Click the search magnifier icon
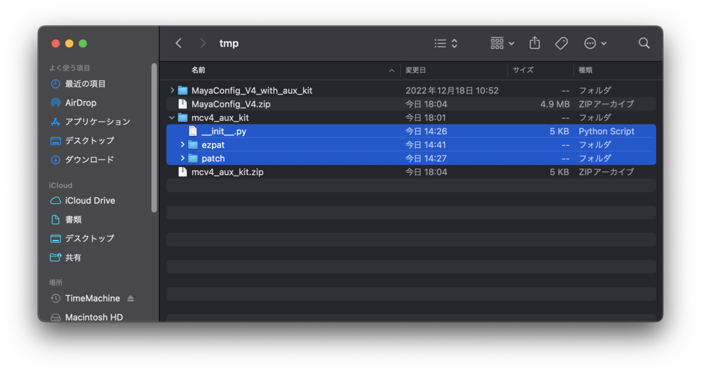 point(644,43)
